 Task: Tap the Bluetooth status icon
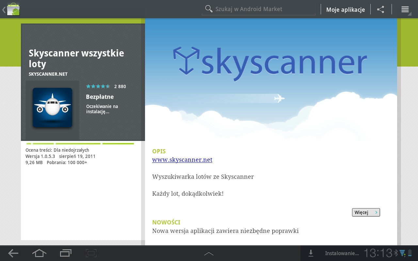pyautogui.click(x=395, y=253)
